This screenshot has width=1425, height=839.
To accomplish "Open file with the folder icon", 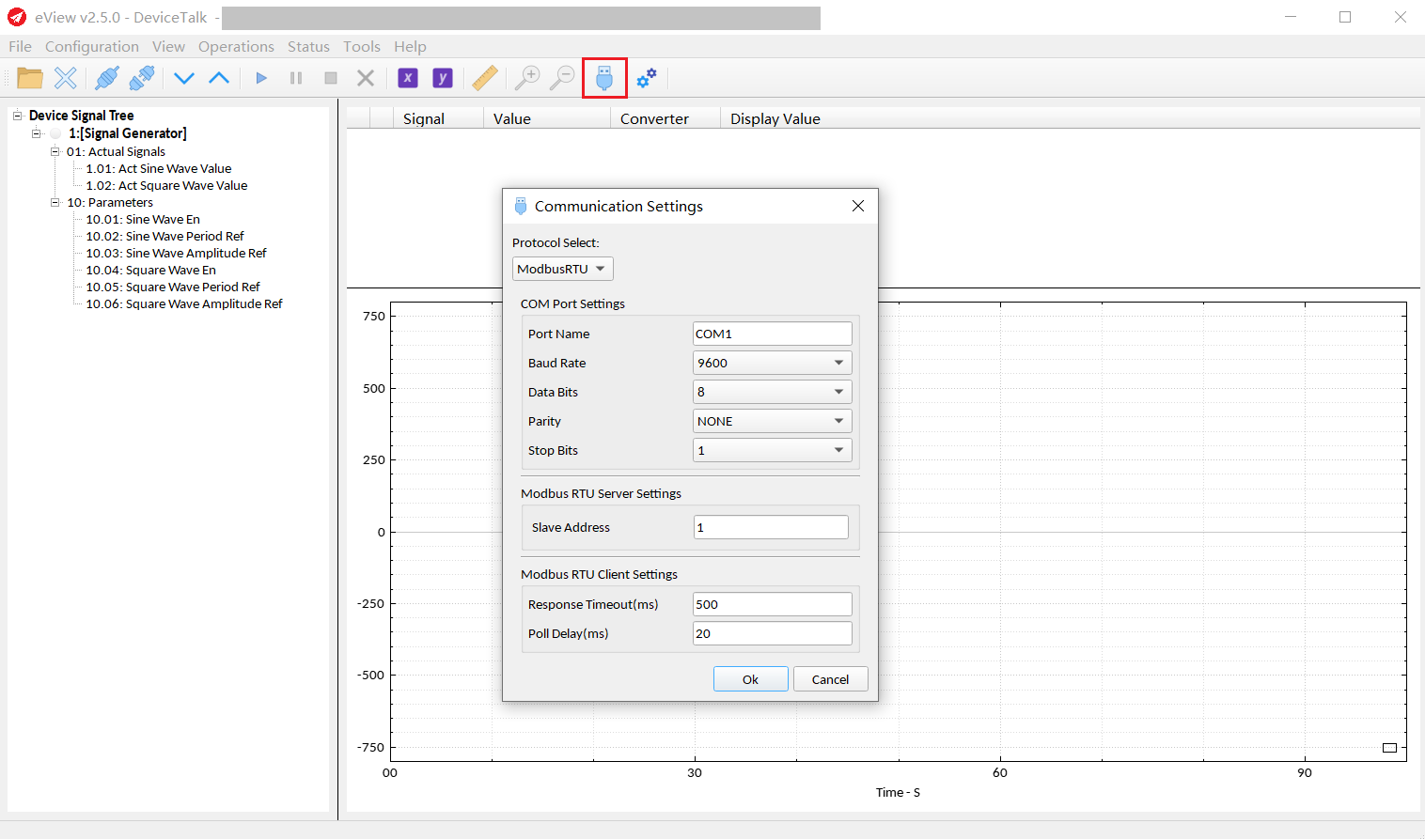I will click(x=30, y=78).
